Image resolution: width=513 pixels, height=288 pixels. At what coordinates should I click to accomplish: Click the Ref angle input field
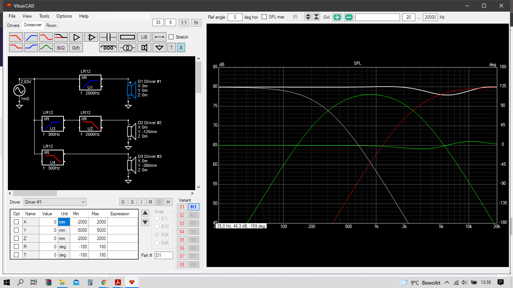click(x=235, y=17)
